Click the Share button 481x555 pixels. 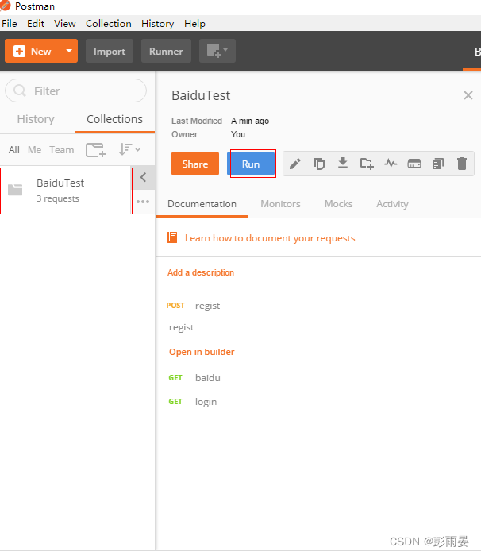195,164
